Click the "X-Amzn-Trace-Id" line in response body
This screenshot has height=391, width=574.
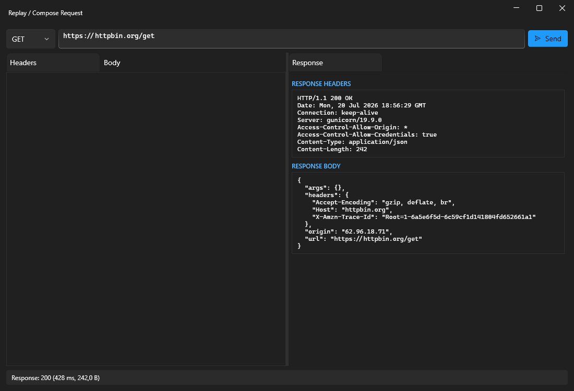pos(424,217)
